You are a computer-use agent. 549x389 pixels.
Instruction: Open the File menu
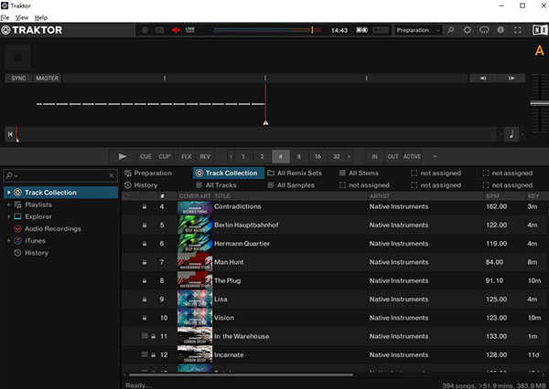click(x=5, y=17)
